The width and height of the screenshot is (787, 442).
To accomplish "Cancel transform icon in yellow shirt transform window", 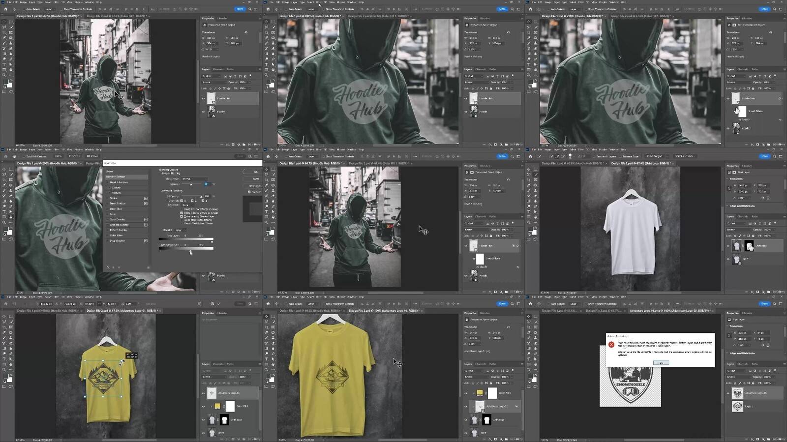I will coord(212,303).
